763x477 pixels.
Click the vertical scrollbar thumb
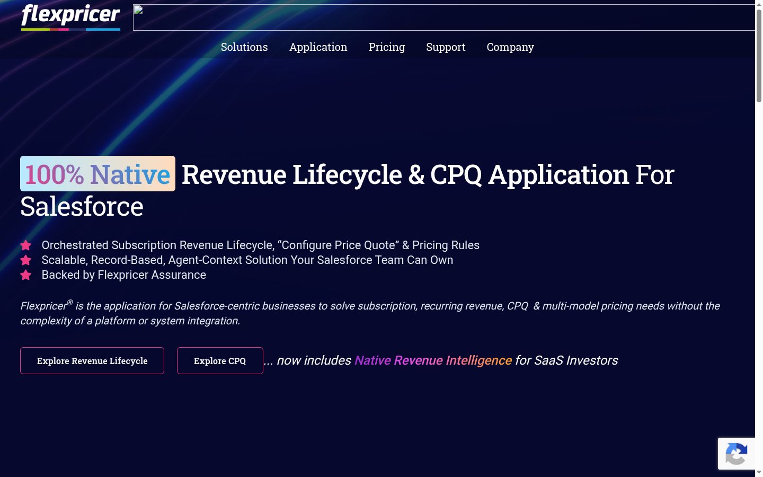(x=759, y=56)
